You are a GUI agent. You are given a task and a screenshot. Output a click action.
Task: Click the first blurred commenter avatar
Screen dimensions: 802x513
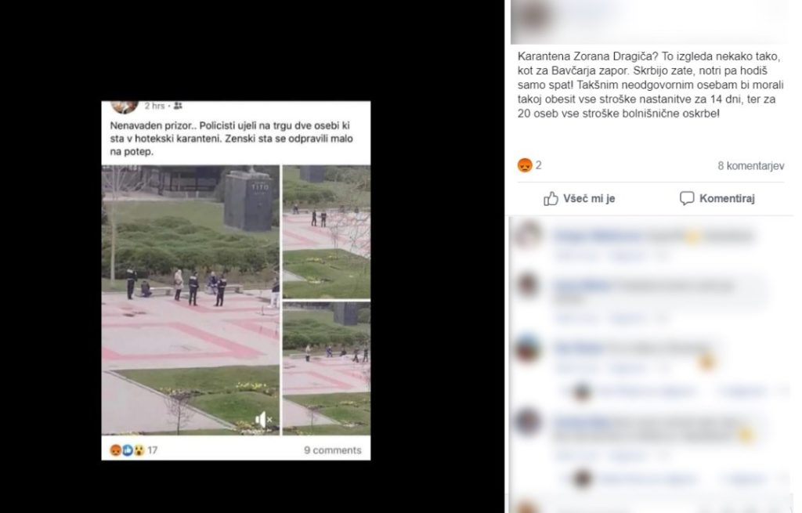coord(529,236)
